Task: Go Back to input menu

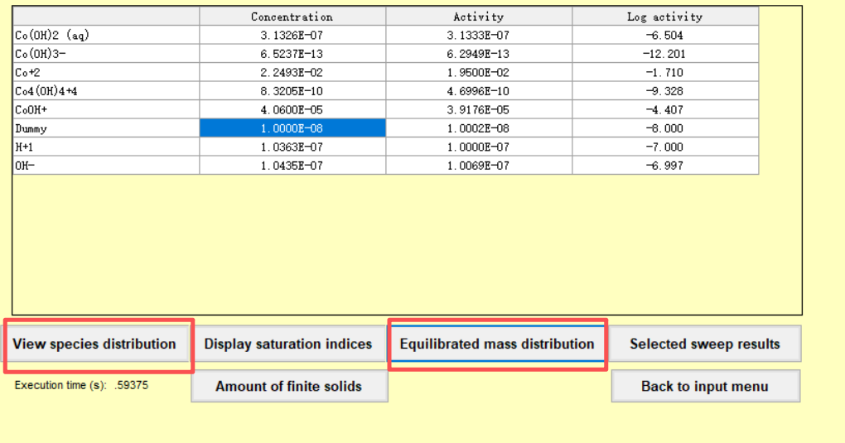Action: [705, 387]
